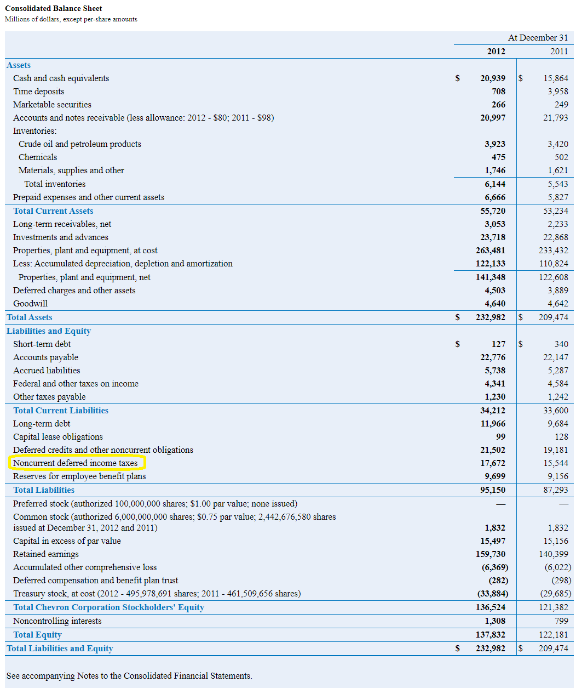Click the Total Equity row label

(37, 635)
